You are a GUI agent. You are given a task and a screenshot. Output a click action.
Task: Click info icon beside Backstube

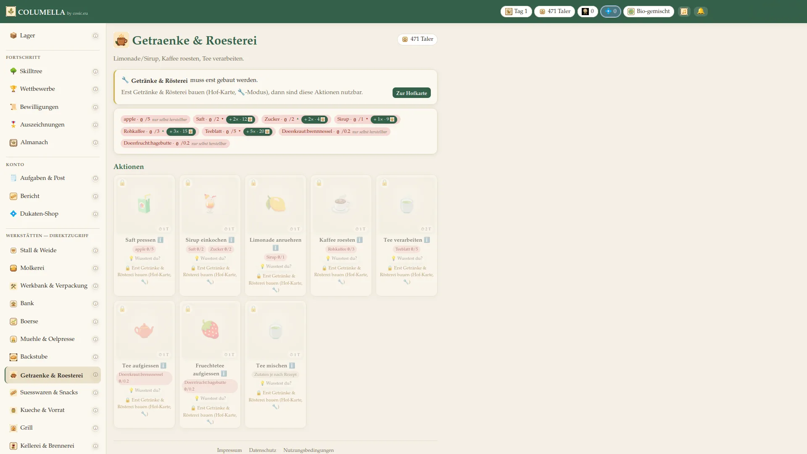pos(95,357)
